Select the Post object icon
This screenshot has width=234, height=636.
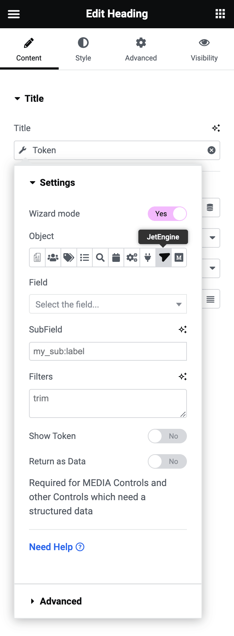tap(37, 258)
